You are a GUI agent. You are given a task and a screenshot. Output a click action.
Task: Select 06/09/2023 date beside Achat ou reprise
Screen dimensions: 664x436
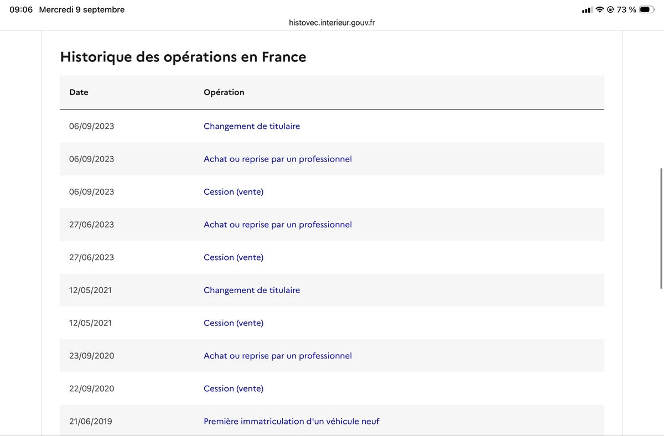coord(92,159)
